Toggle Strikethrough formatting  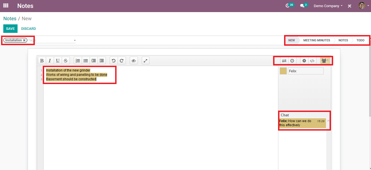66,60
